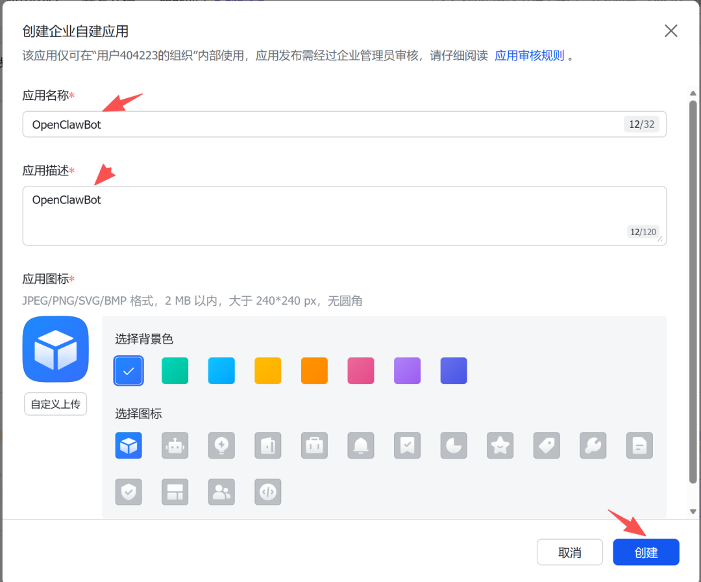This screenshot has width=701, height=582.
Task: Pick the star icon for the app
Action: pyautogui.click(x=500, y=446)
